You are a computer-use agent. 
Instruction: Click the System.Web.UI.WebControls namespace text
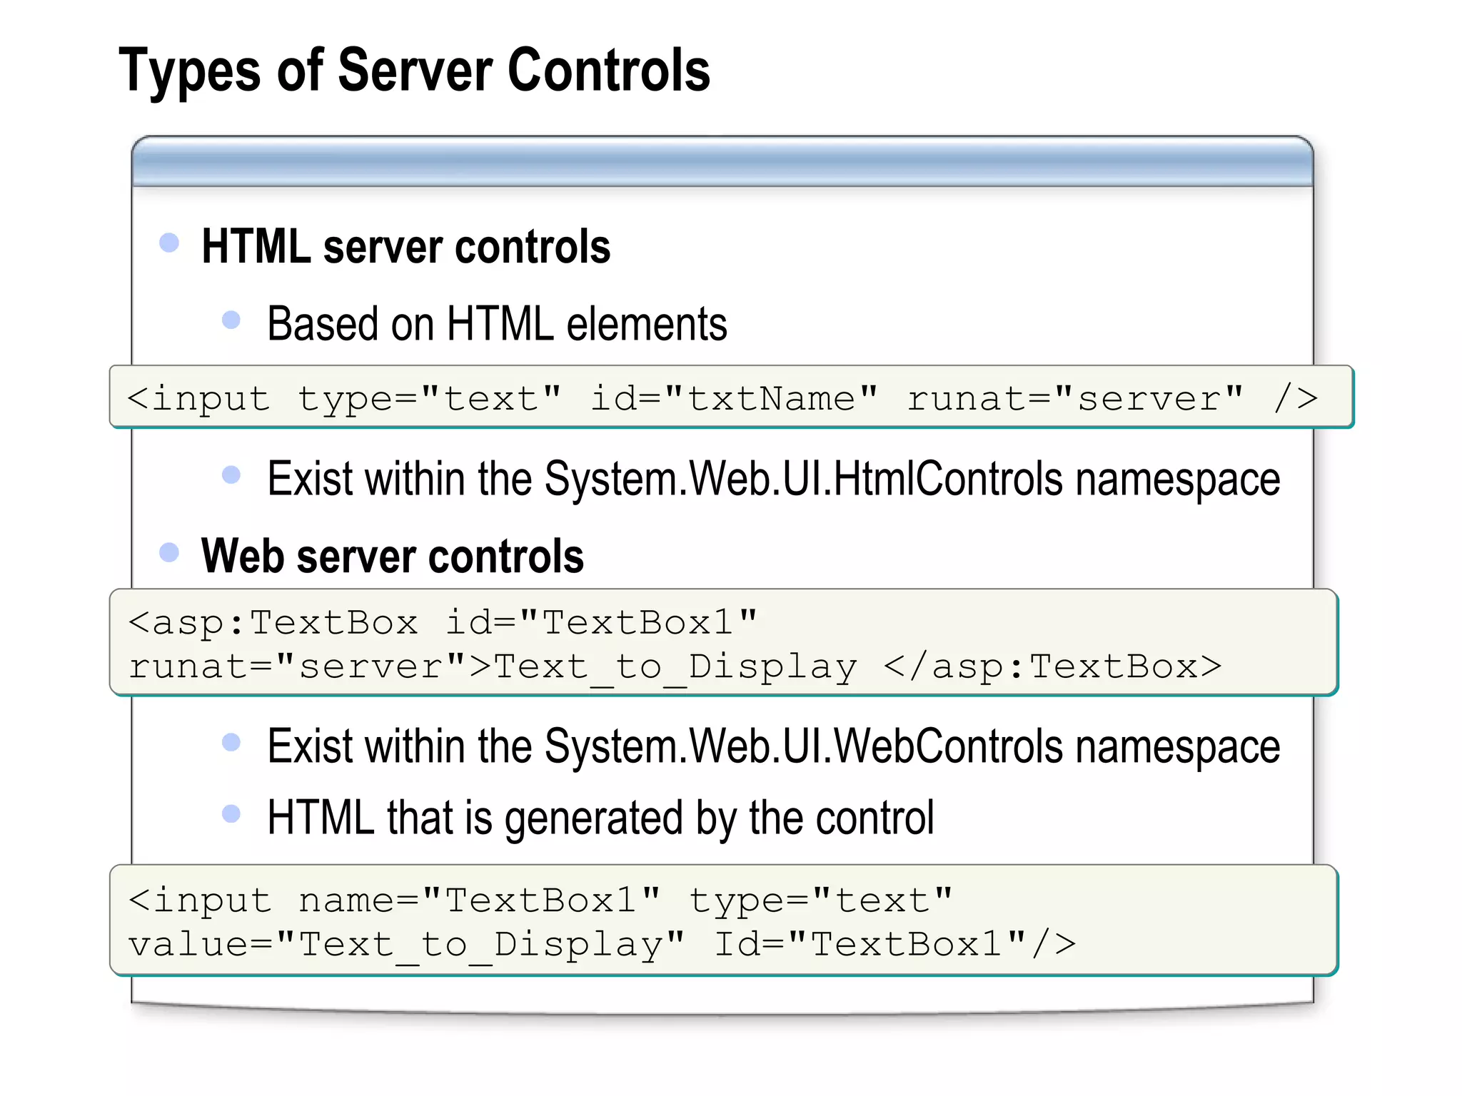[x=773, y=747]
